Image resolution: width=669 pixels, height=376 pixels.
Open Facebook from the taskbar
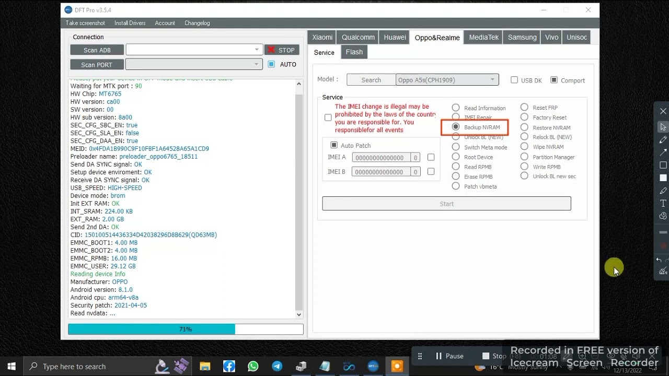229,367
